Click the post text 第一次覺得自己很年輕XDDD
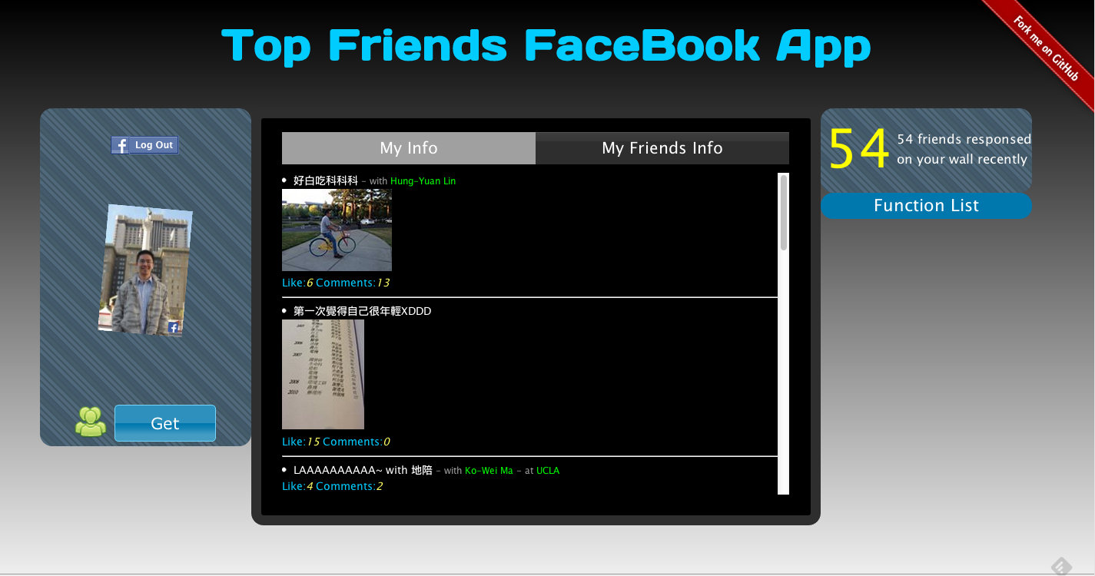This screenshot has width=1095, height=576. coord(363,311)
